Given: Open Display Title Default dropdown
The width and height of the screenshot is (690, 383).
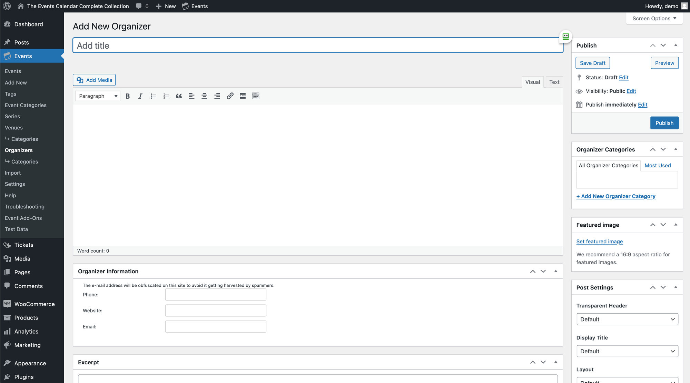Looking at the screenshot, I should point(627,351).
